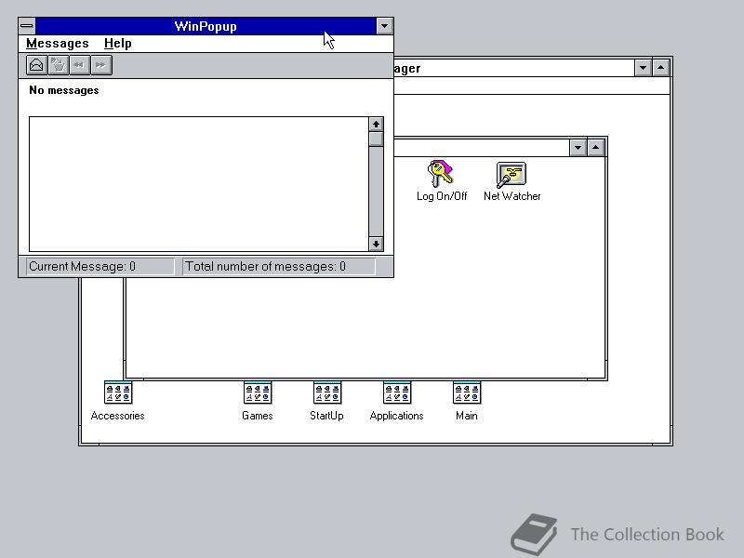Click inside the empty message text area
The image size is (744, 558).
click(199, 184)
